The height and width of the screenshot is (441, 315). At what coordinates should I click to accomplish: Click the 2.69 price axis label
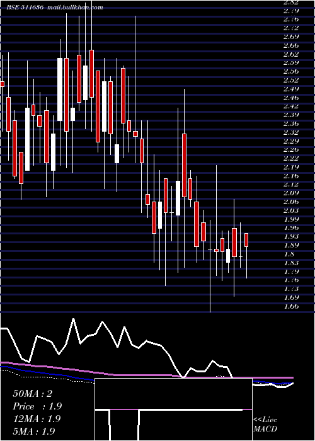(291, 37)
